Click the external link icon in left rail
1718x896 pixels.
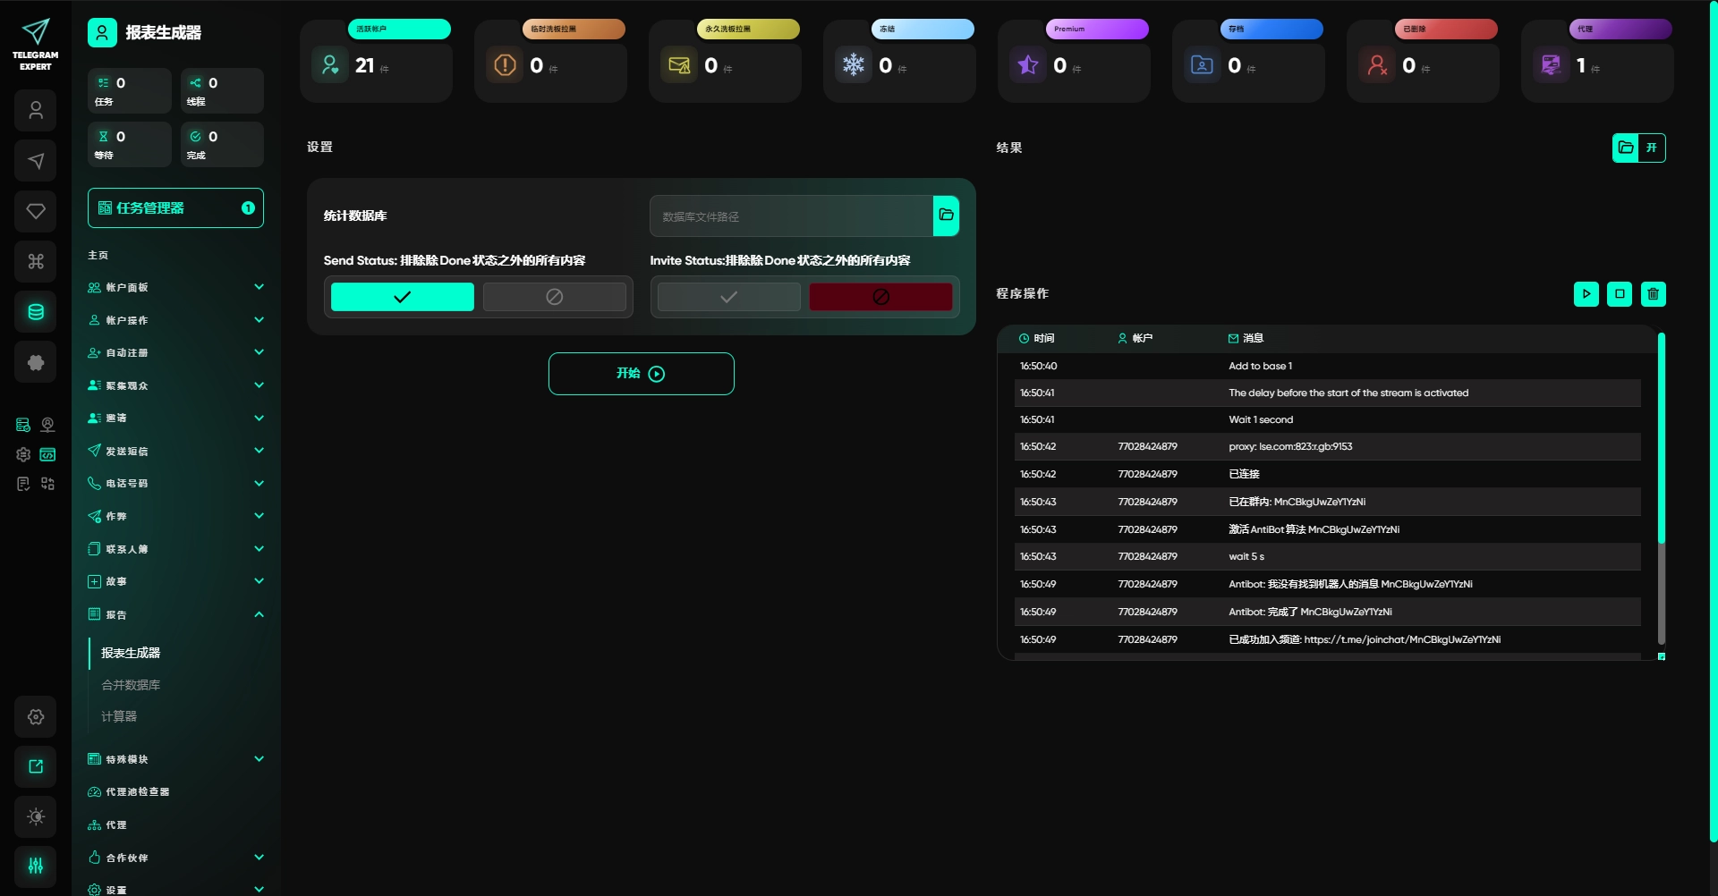(x=36, y=766)
